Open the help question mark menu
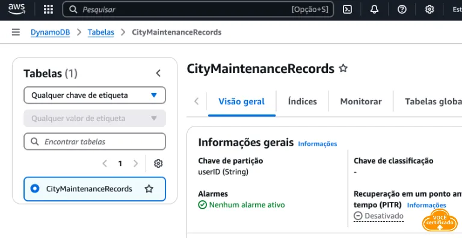Screen dimensions: 462x238 pos(402,10)
